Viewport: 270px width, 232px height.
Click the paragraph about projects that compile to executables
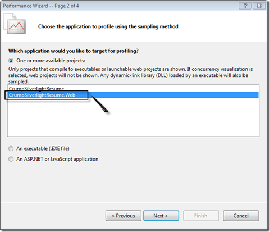pos(130,75)
